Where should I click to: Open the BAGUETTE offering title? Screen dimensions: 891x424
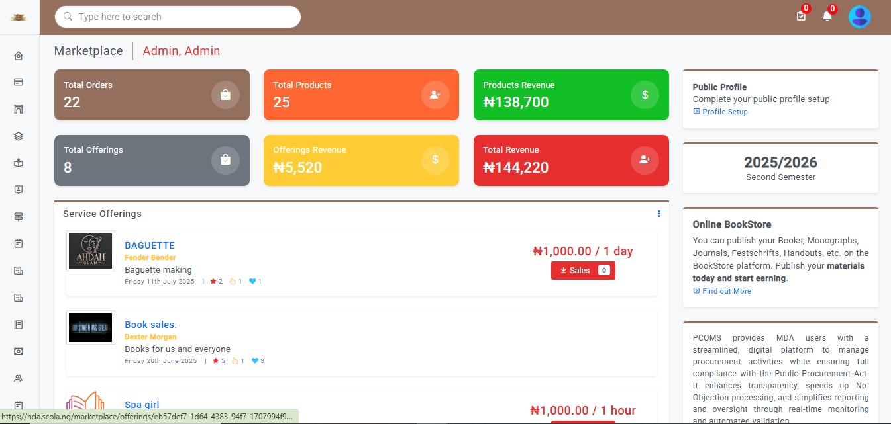(150, 245)
